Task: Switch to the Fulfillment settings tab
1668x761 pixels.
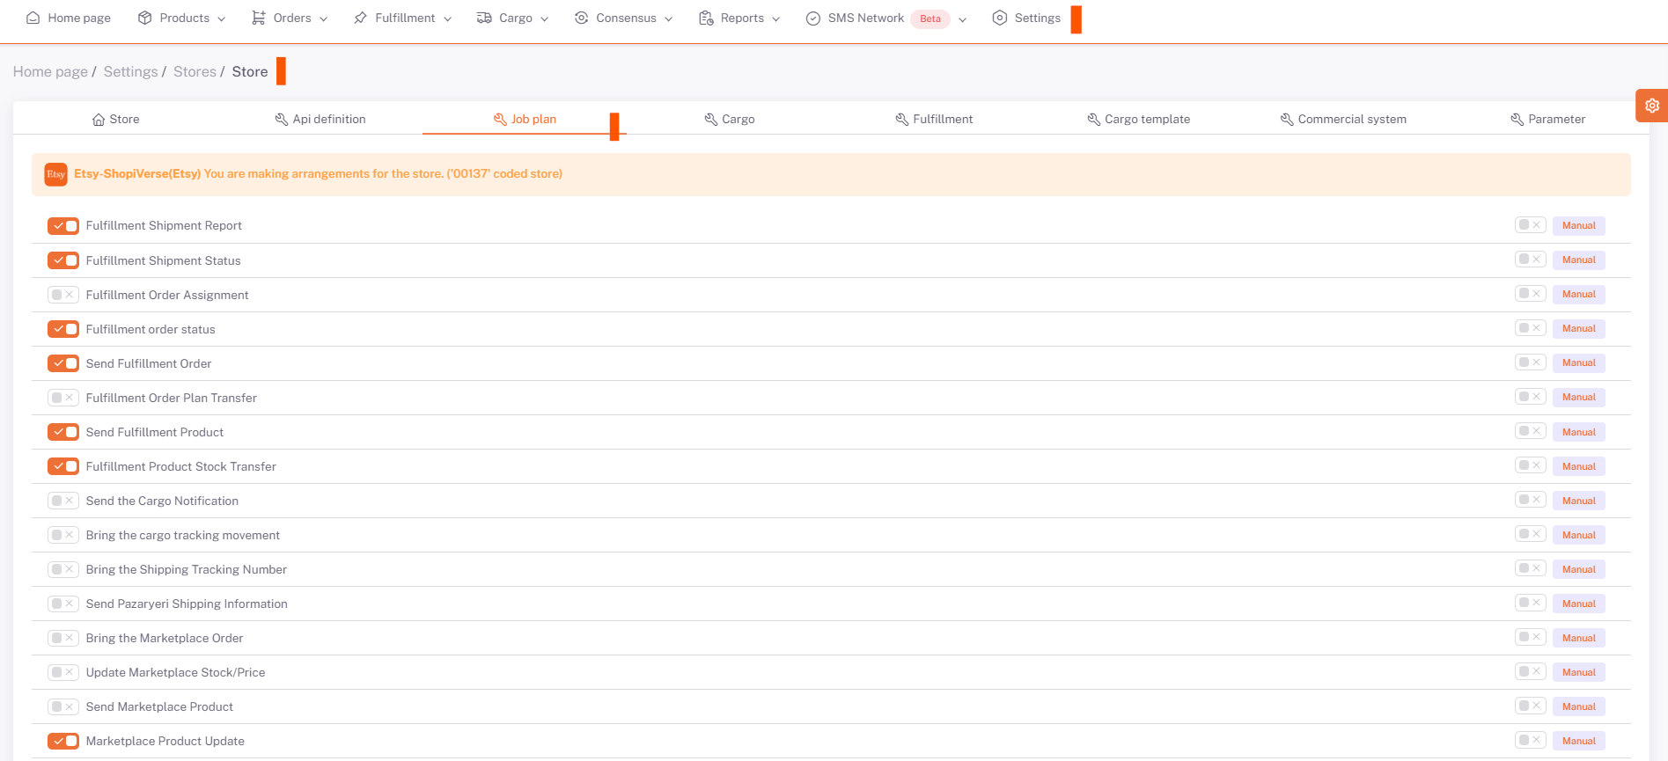Action: (x=934, y=120)
